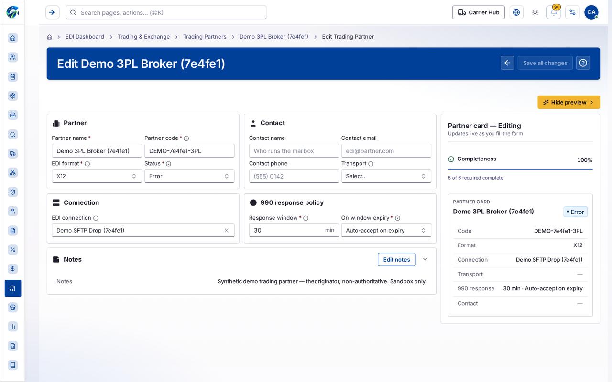Click the Response window minutes field
This screenshot has height=382, width=612.
[x=294, y=230]
